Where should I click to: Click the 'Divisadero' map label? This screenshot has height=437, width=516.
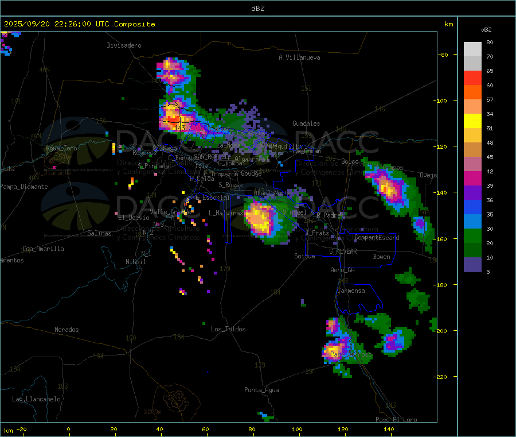(124, 45)
